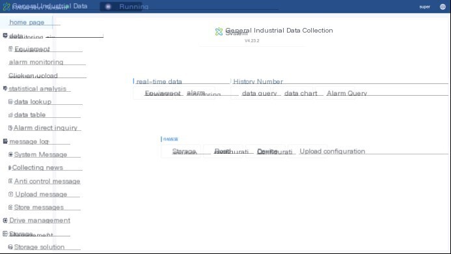Viewport: 451px width, 254px height.
Task: Open the data chart shortcut
Action: (x=301, y=93)
